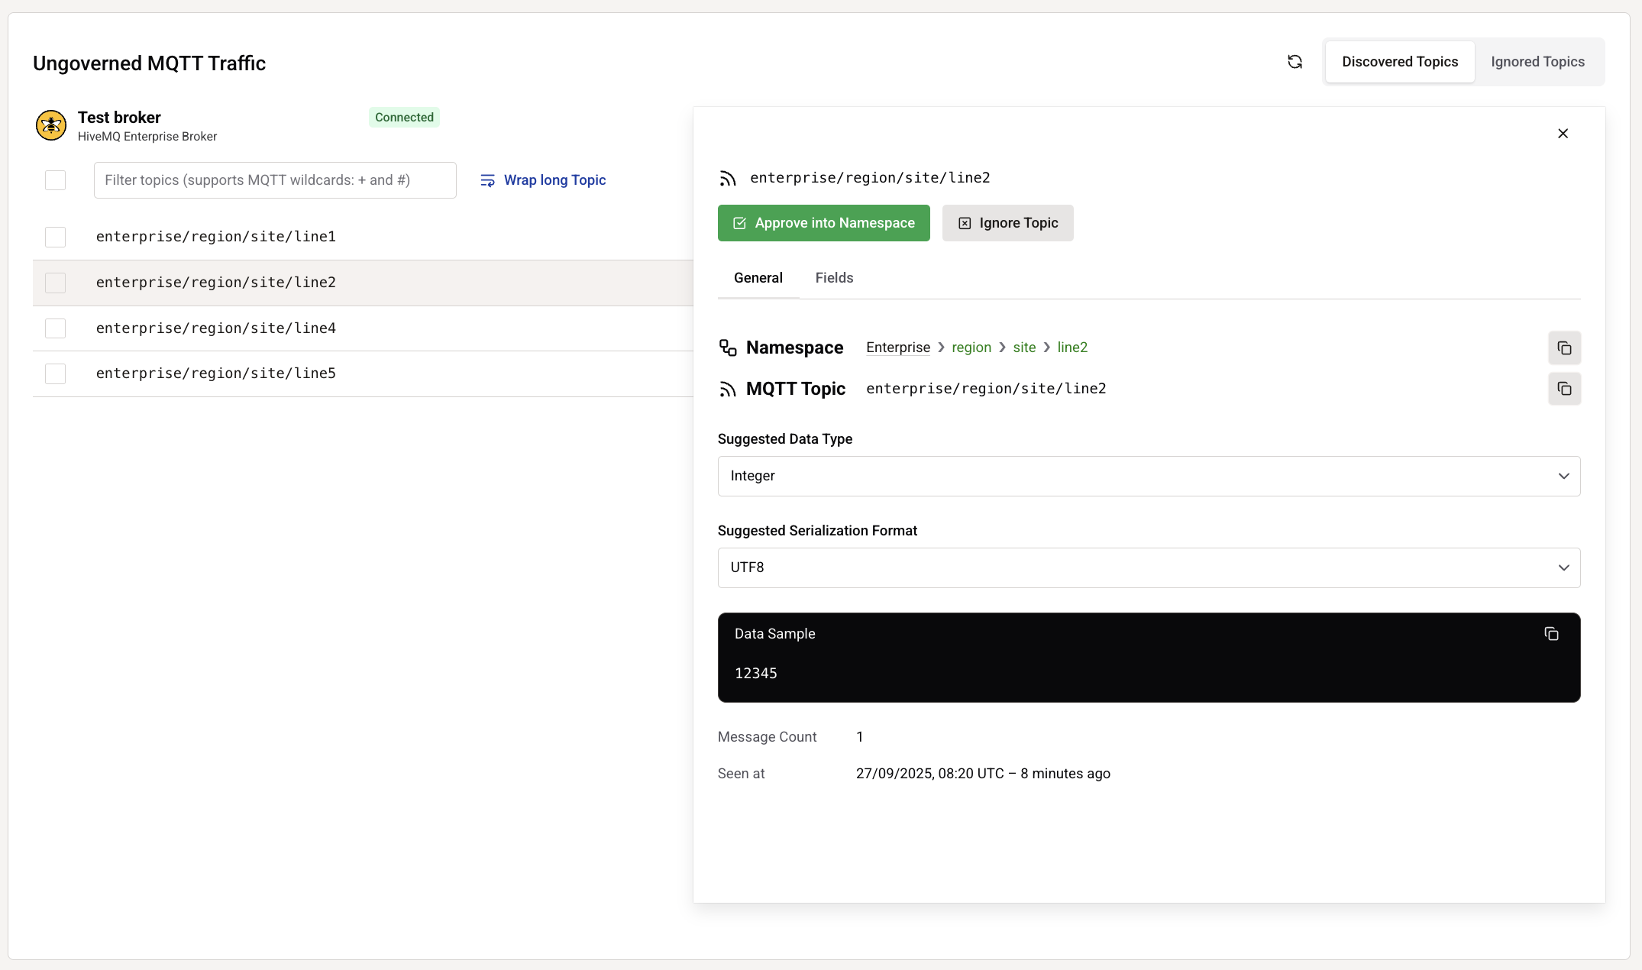Viewport: 1642px width, 970px height.
Task: Copy the Data Sample content
Action: 1551,634
